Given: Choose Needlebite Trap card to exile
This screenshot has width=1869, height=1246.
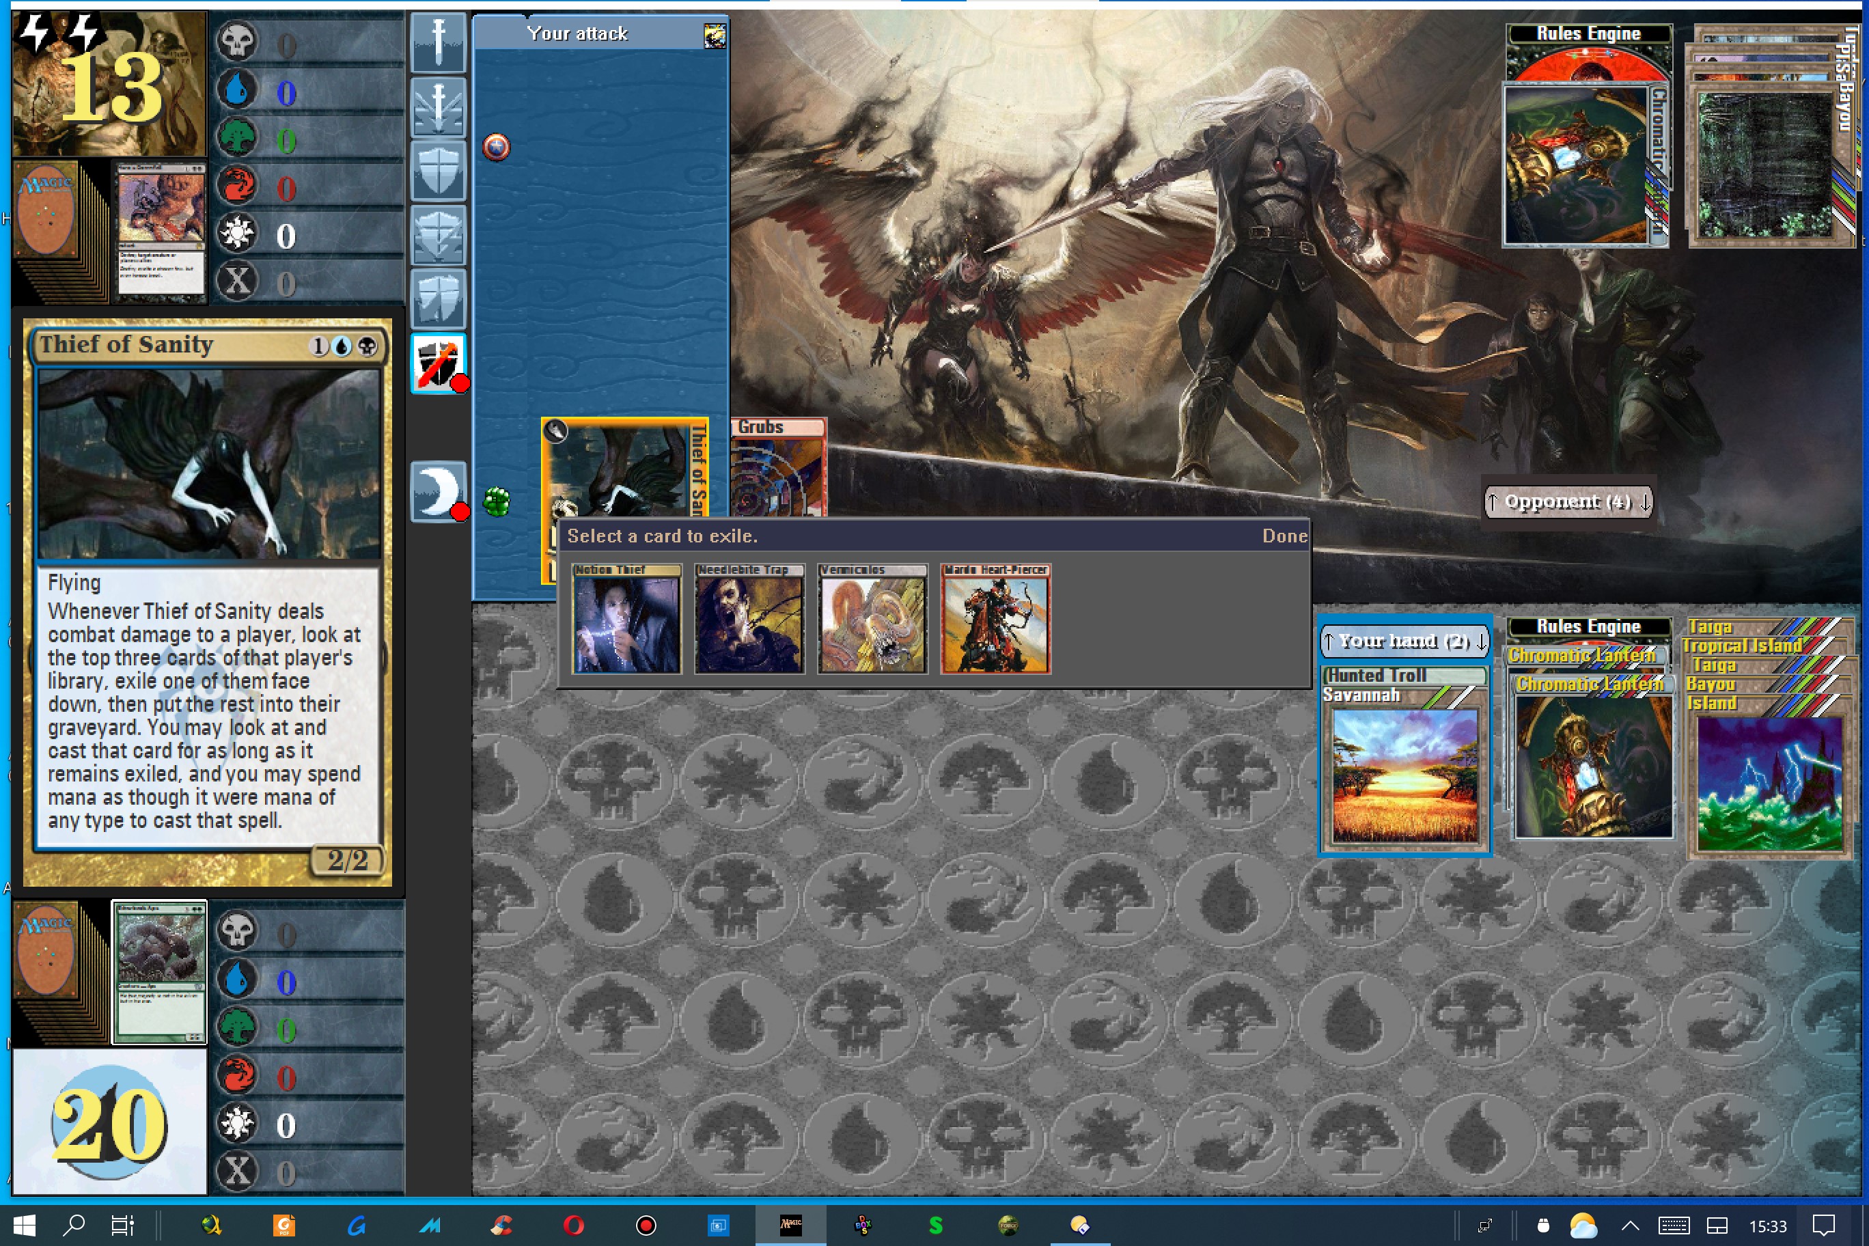Looking at the screenshot, I should click(x=749, y=618).
